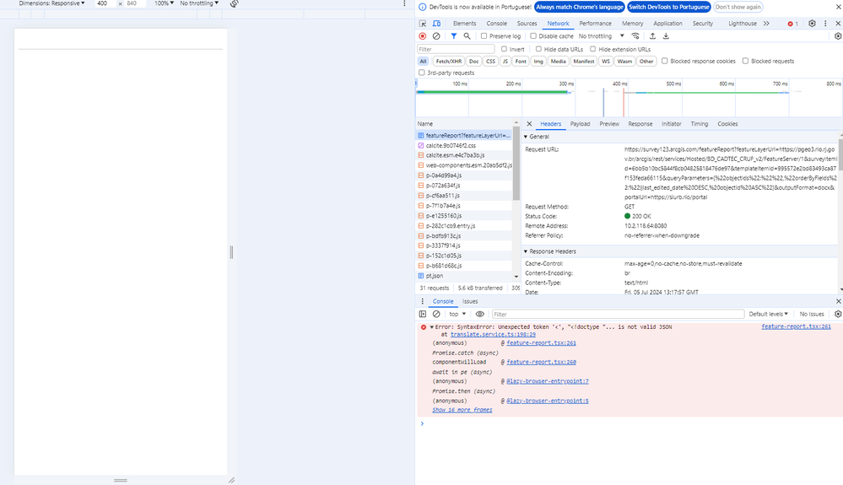843x485 pixels.
Task: Enable Preserve log checkbox
Action: click(484, 36)
